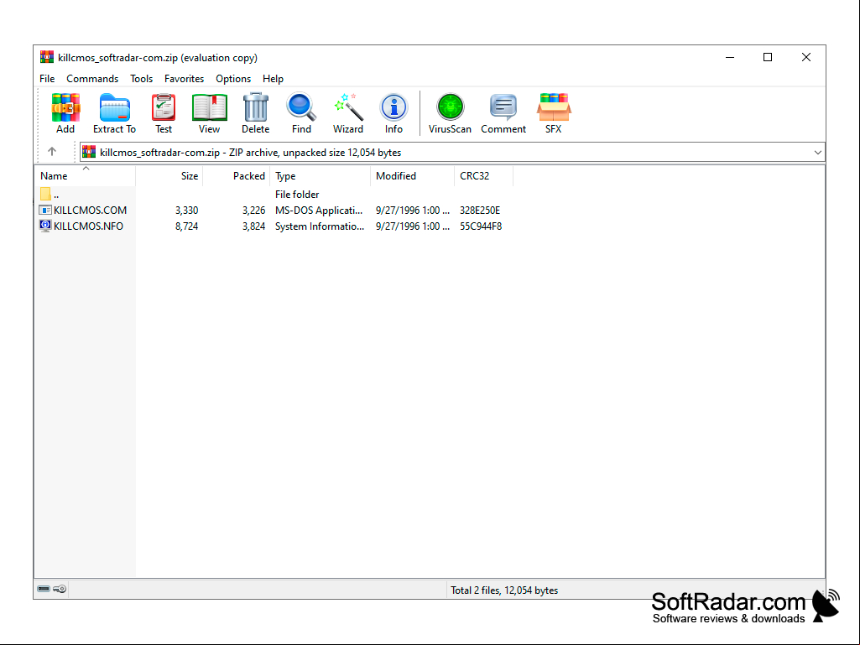Open the Commands menu
The image size is (860, 645).
tap(92, 79)
